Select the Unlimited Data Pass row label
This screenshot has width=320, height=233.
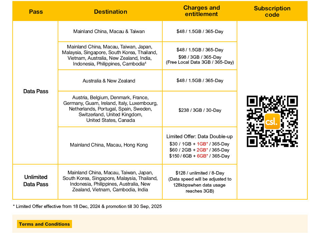click(x=36, y=181)
